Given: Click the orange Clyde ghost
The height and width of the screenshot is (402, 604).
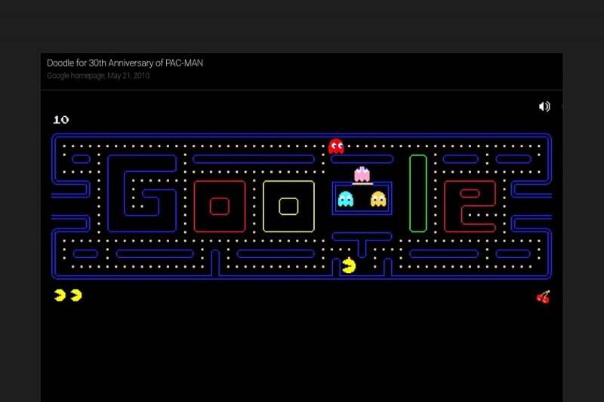Looking at the screenshot, I should [x=378, y=199].
